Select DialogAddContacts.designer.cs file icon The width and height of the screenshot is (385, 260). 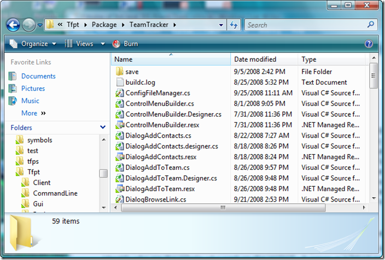[x=120, y=146]
